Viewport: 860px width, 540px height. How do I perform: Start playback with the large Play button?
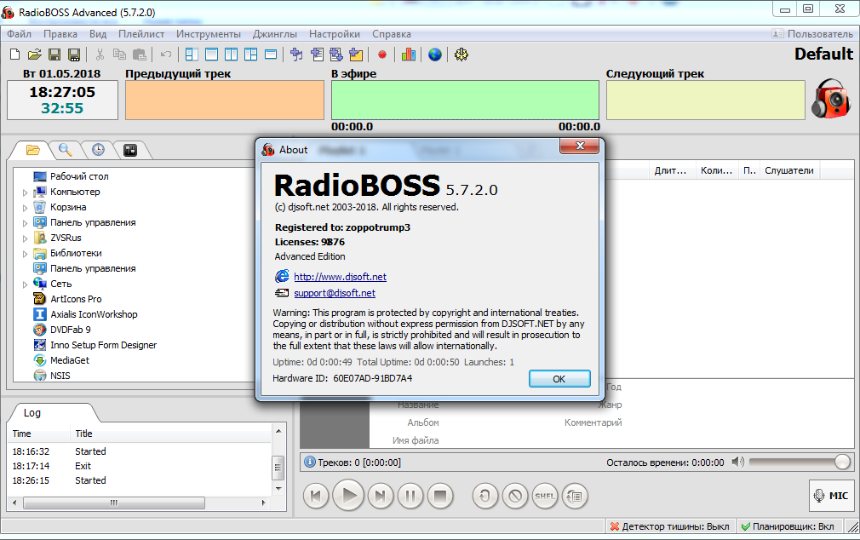[x=348, y=496]
